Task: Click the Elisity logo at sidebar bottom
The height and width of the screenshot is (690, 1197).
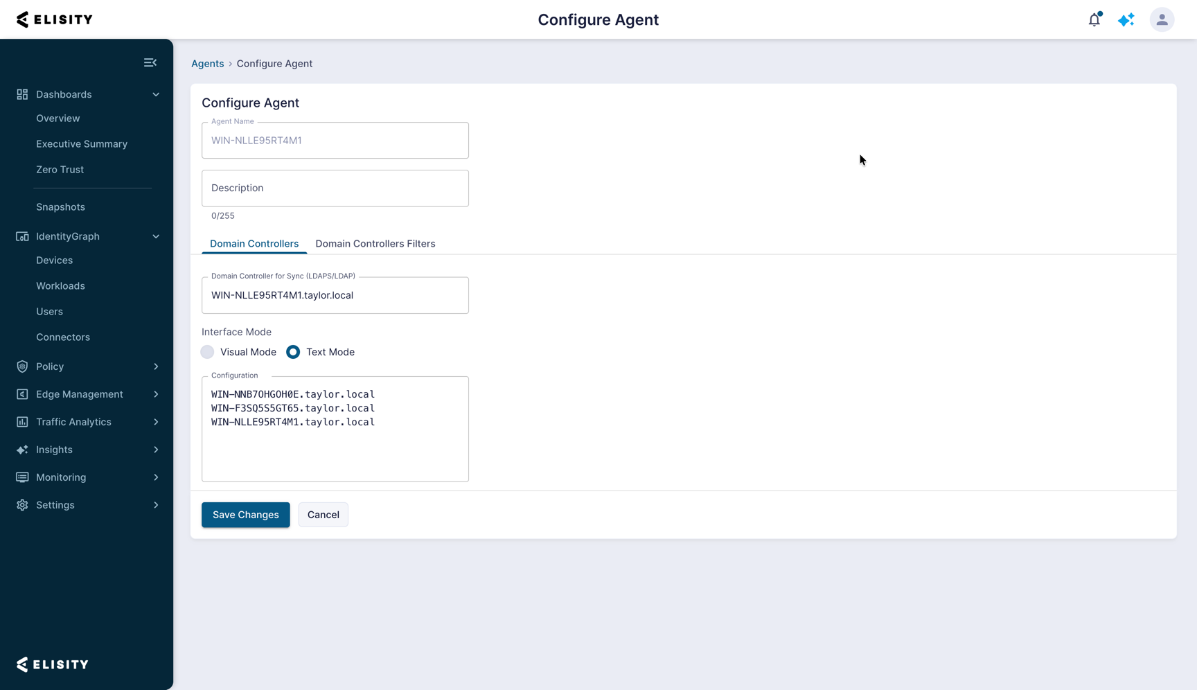Action: 53,664
